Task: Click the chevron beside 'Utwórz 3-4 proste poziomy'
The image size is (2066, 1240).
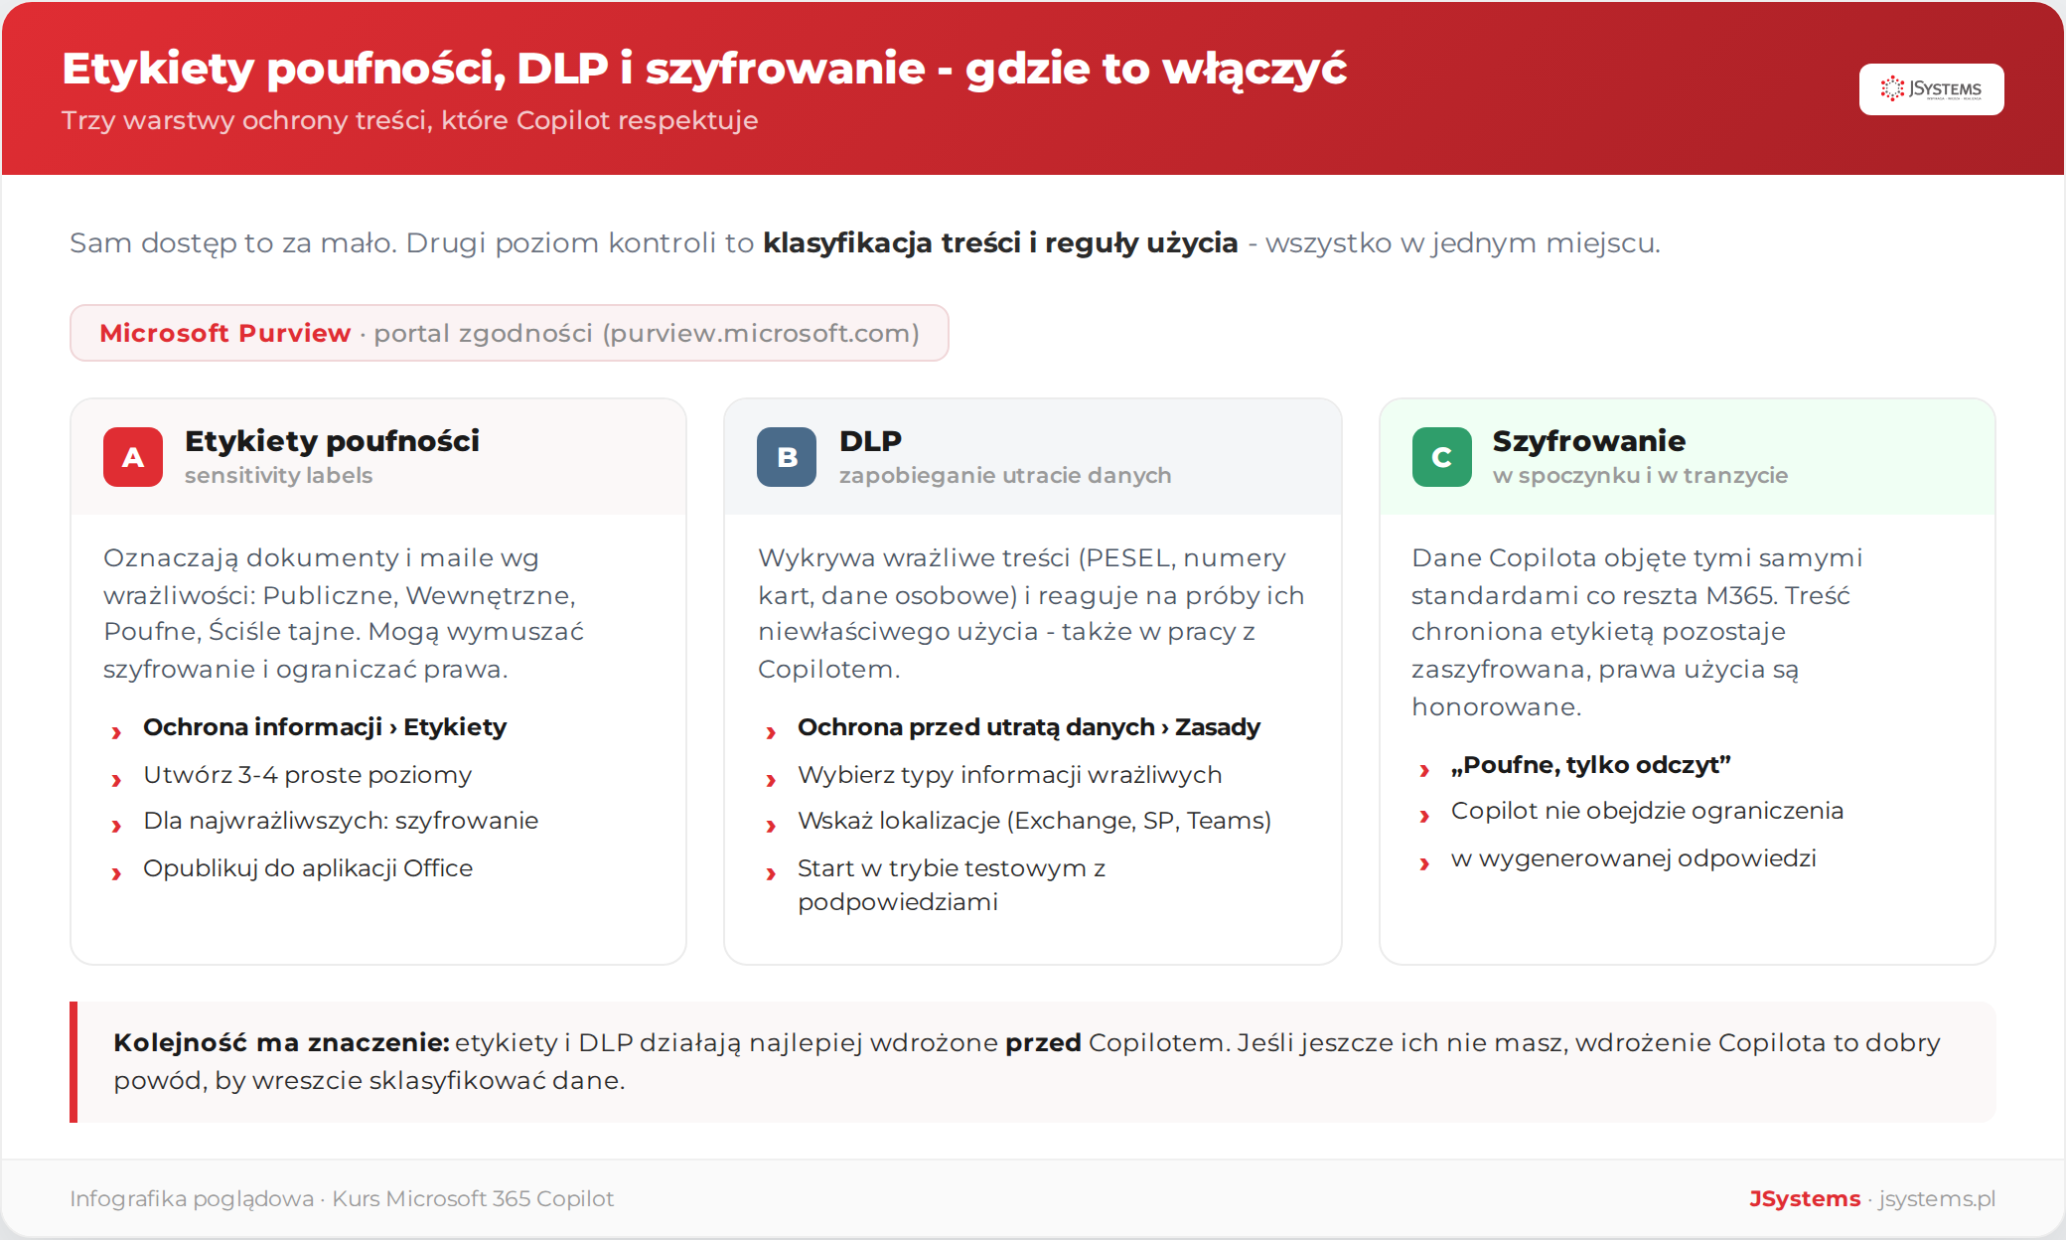Action: coord(116,780)
